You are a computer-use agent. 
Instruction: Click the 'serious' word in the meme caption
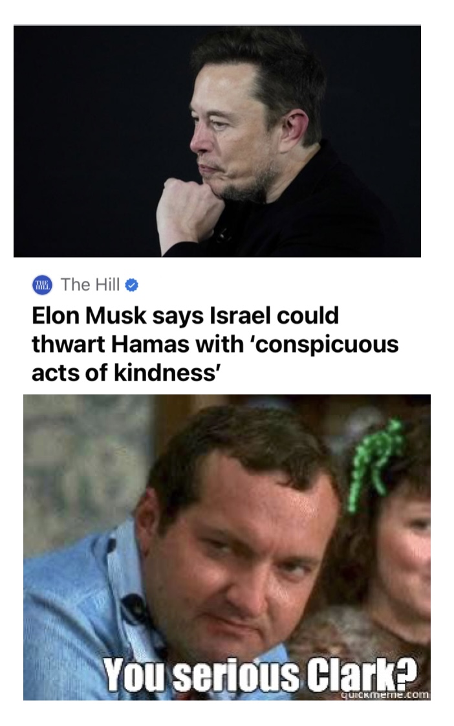(238, 676)
